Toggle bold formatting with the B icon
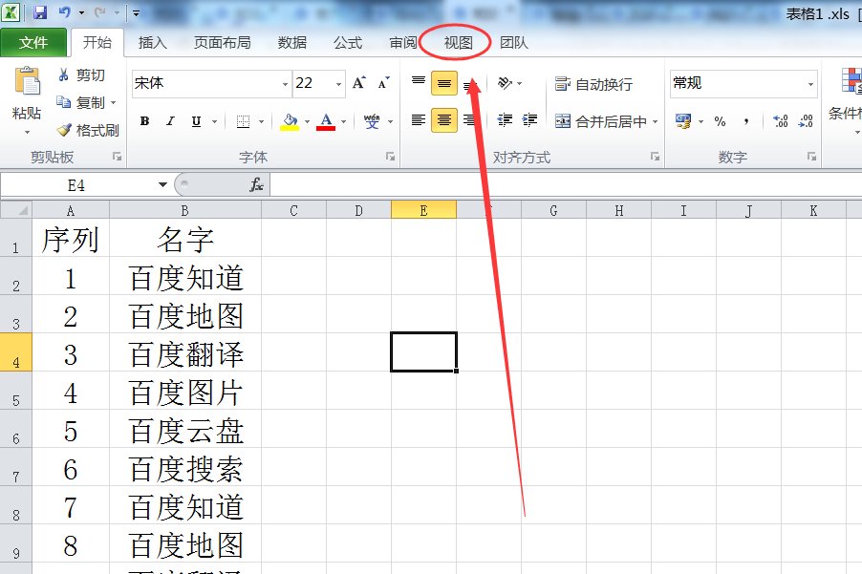862x574 pixels. [143, 121]
